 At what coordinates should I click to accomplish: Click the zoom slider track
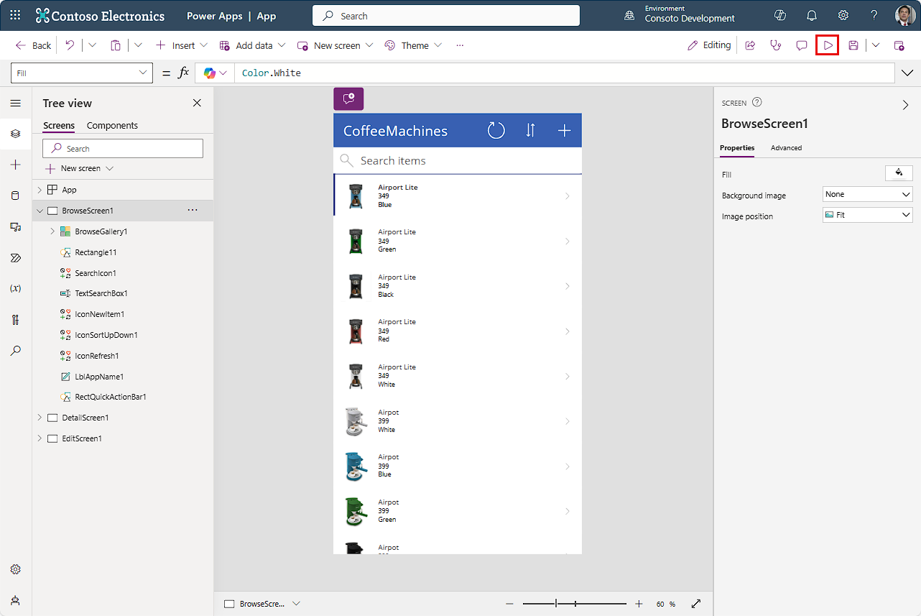(575, 604)
